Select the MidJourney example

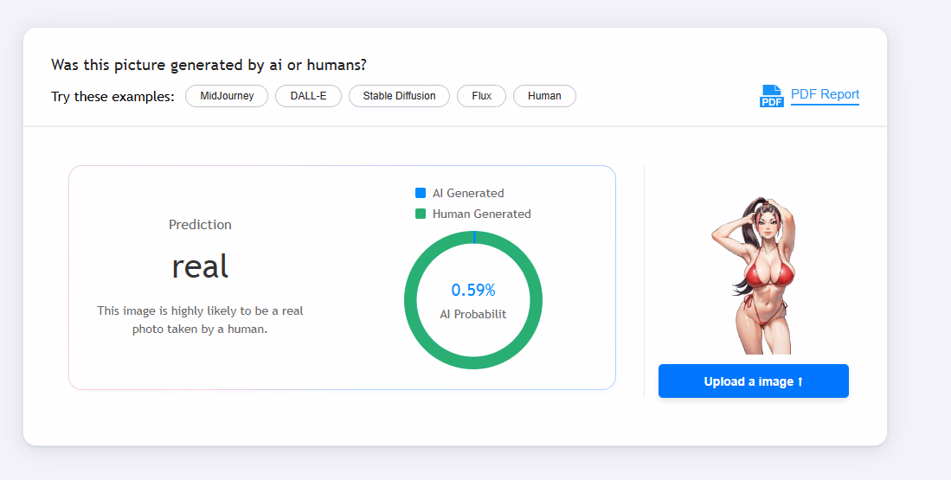click(227, 96)
